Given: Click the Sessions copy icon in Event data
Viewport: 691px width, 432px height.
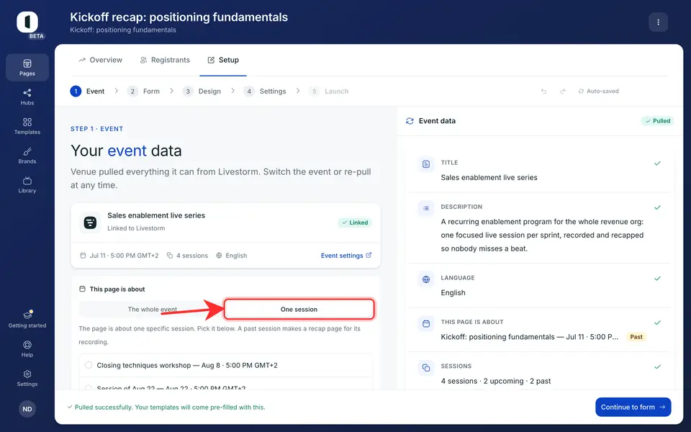Looking at the screenshot, I should point(426,368).
